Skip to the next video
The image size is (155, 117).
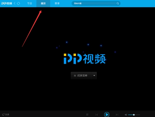click(x=117, y=115)
